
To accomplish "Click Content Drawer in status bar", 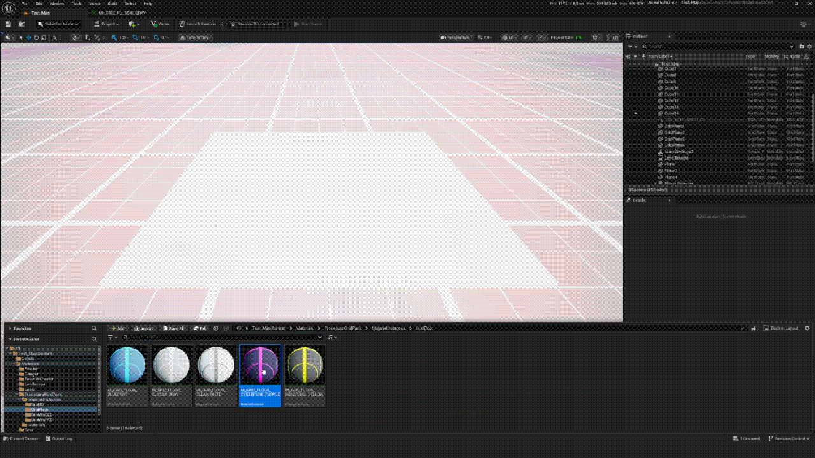I will pos(21,438).
